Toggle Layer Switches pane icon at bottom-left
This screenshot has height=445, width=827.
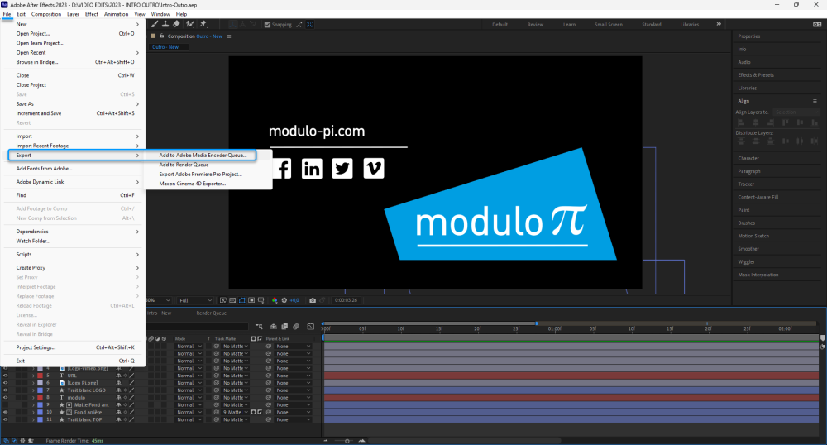click(x=7, y=440)
